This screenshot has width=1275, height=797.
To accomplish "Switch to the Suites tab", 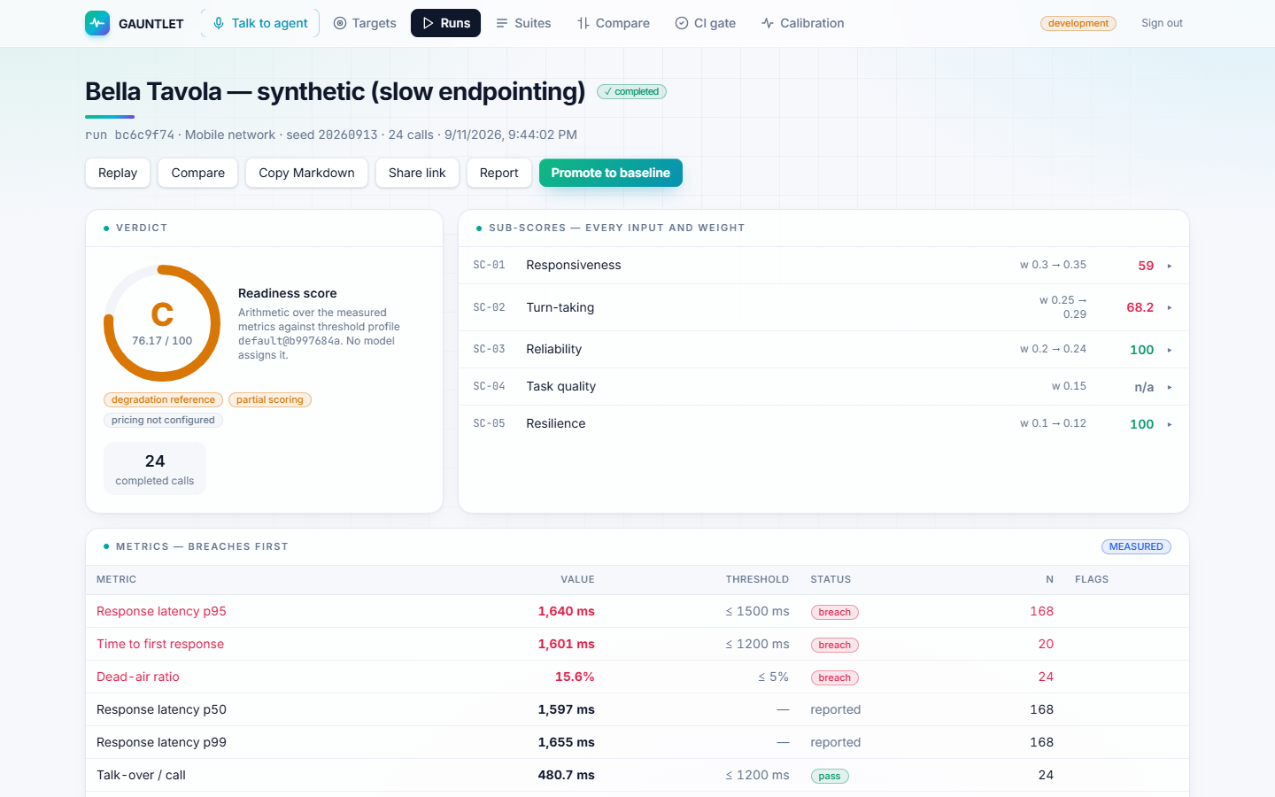I will click(523, 23).
